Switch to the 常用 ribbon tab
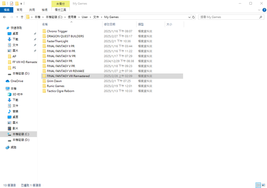This screenshot has height=188, width=267. coord(19,10)
